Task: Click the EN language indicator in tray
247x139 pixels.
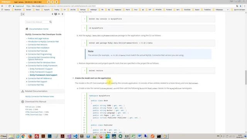Action: 218,136
